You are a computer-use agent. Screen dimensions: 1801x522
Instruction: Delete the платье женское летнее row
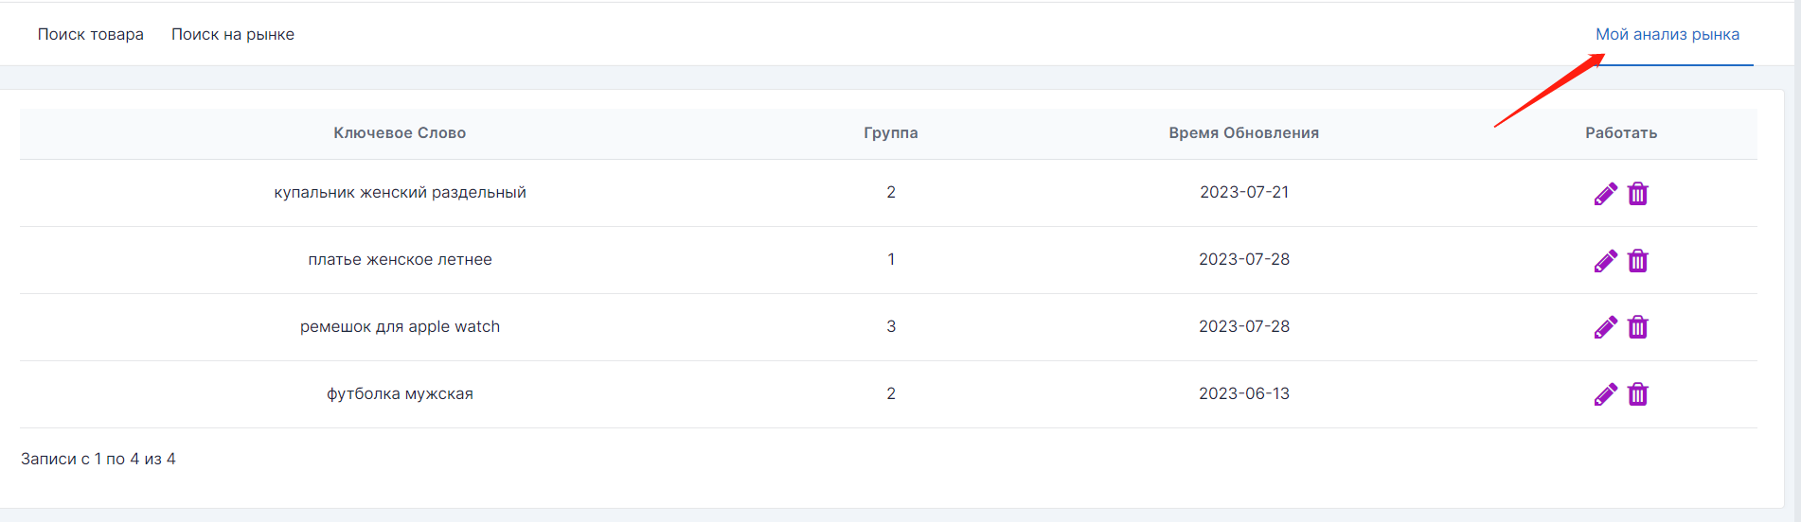(x=1637, y=261)
